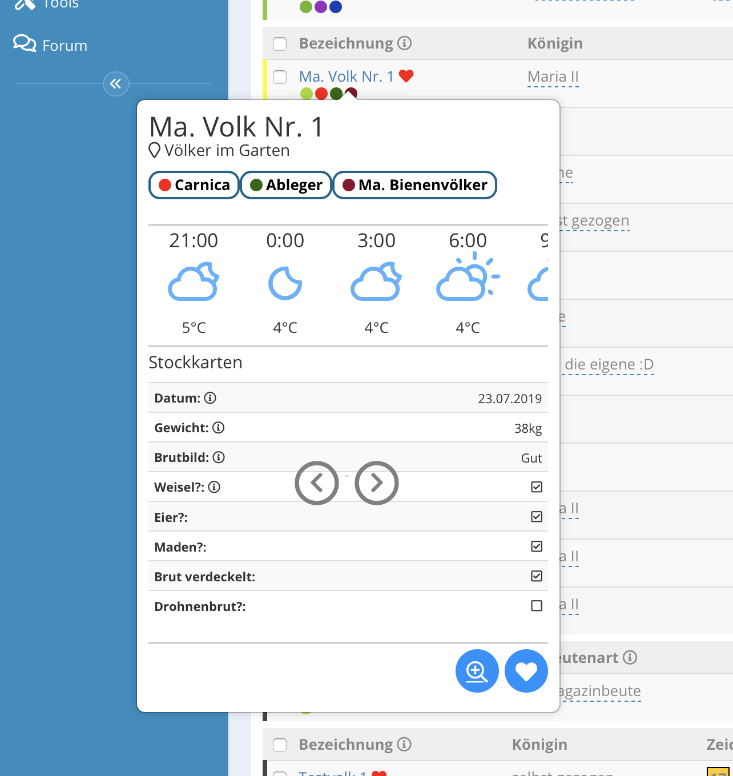The height and width of the screenshot is (776, 733).
Task: Go to previous Stockkarte with left arrow
Action: click(x=317, y=483)
